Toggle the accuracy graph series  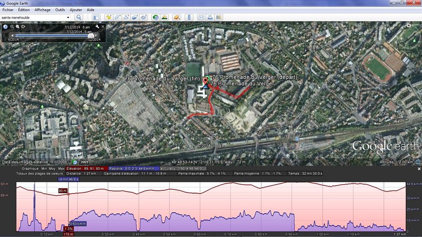pyautogui.click(x=183, y=168)
